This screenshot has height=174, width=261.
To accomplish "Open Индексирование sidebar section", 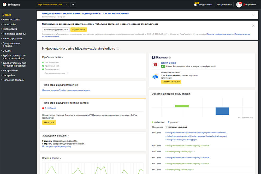I will tap(12, 38).
